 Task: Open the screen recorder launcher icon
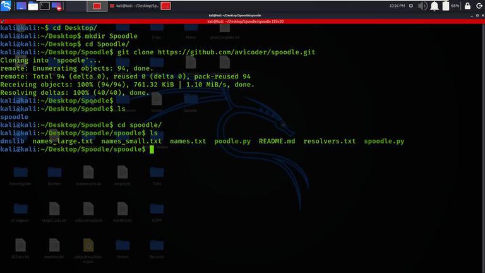tap(57, 6)
